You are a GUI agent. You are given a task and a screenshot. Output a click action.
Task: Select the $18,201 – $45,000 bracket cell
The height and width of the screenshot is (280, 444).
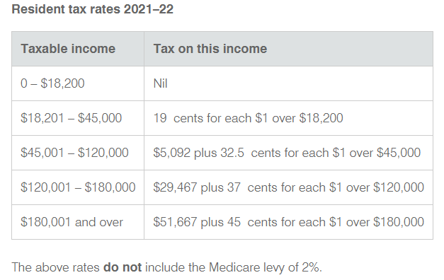[x=78, y=118]
